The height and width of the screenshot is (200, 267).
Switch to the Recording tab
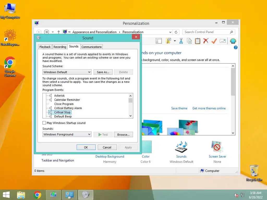[x=60, y=47]
